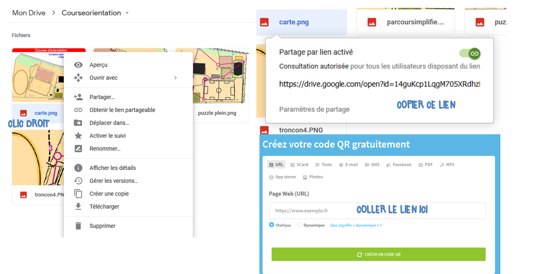Viewport: 557px width, 274px height.
Task: Click the red image icon beside troncon4.PNG in the right list
Action: coord(264,130)
